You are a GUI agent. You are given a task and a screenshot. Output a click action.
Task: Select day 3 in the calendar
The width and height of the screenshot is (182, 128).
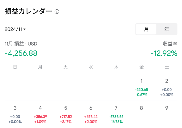[15, 115]
